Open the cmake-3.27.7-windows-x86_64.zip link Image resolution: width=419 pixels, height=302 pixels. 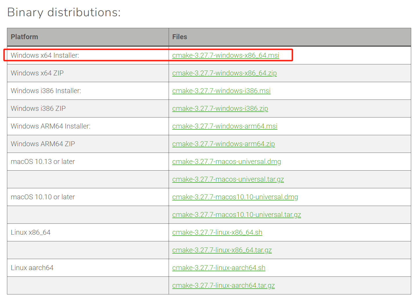click(x=225, y=73)
